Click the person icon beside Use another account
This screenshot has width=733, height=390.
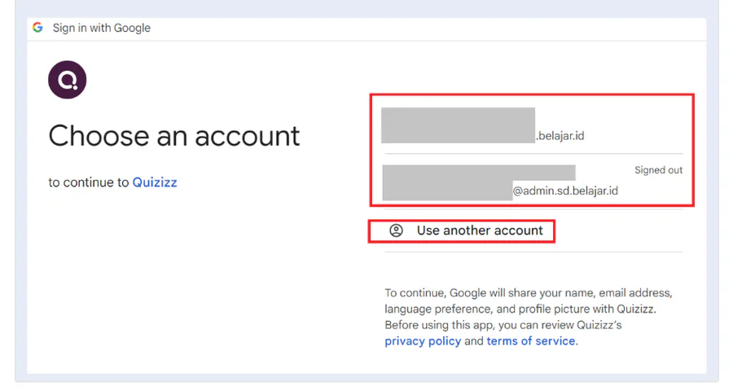click(x=396, y=230)
